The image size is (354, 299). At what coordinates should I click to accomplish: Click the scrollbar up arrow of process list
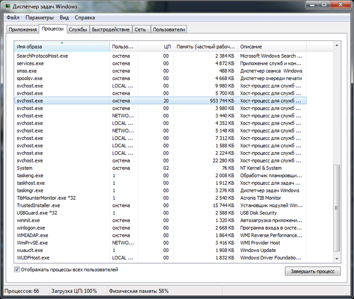click(x=337, y=46)
